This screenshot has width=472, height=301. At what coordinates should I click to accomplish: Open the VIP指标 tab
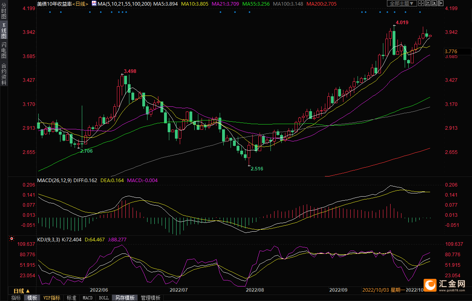(52, 298)
